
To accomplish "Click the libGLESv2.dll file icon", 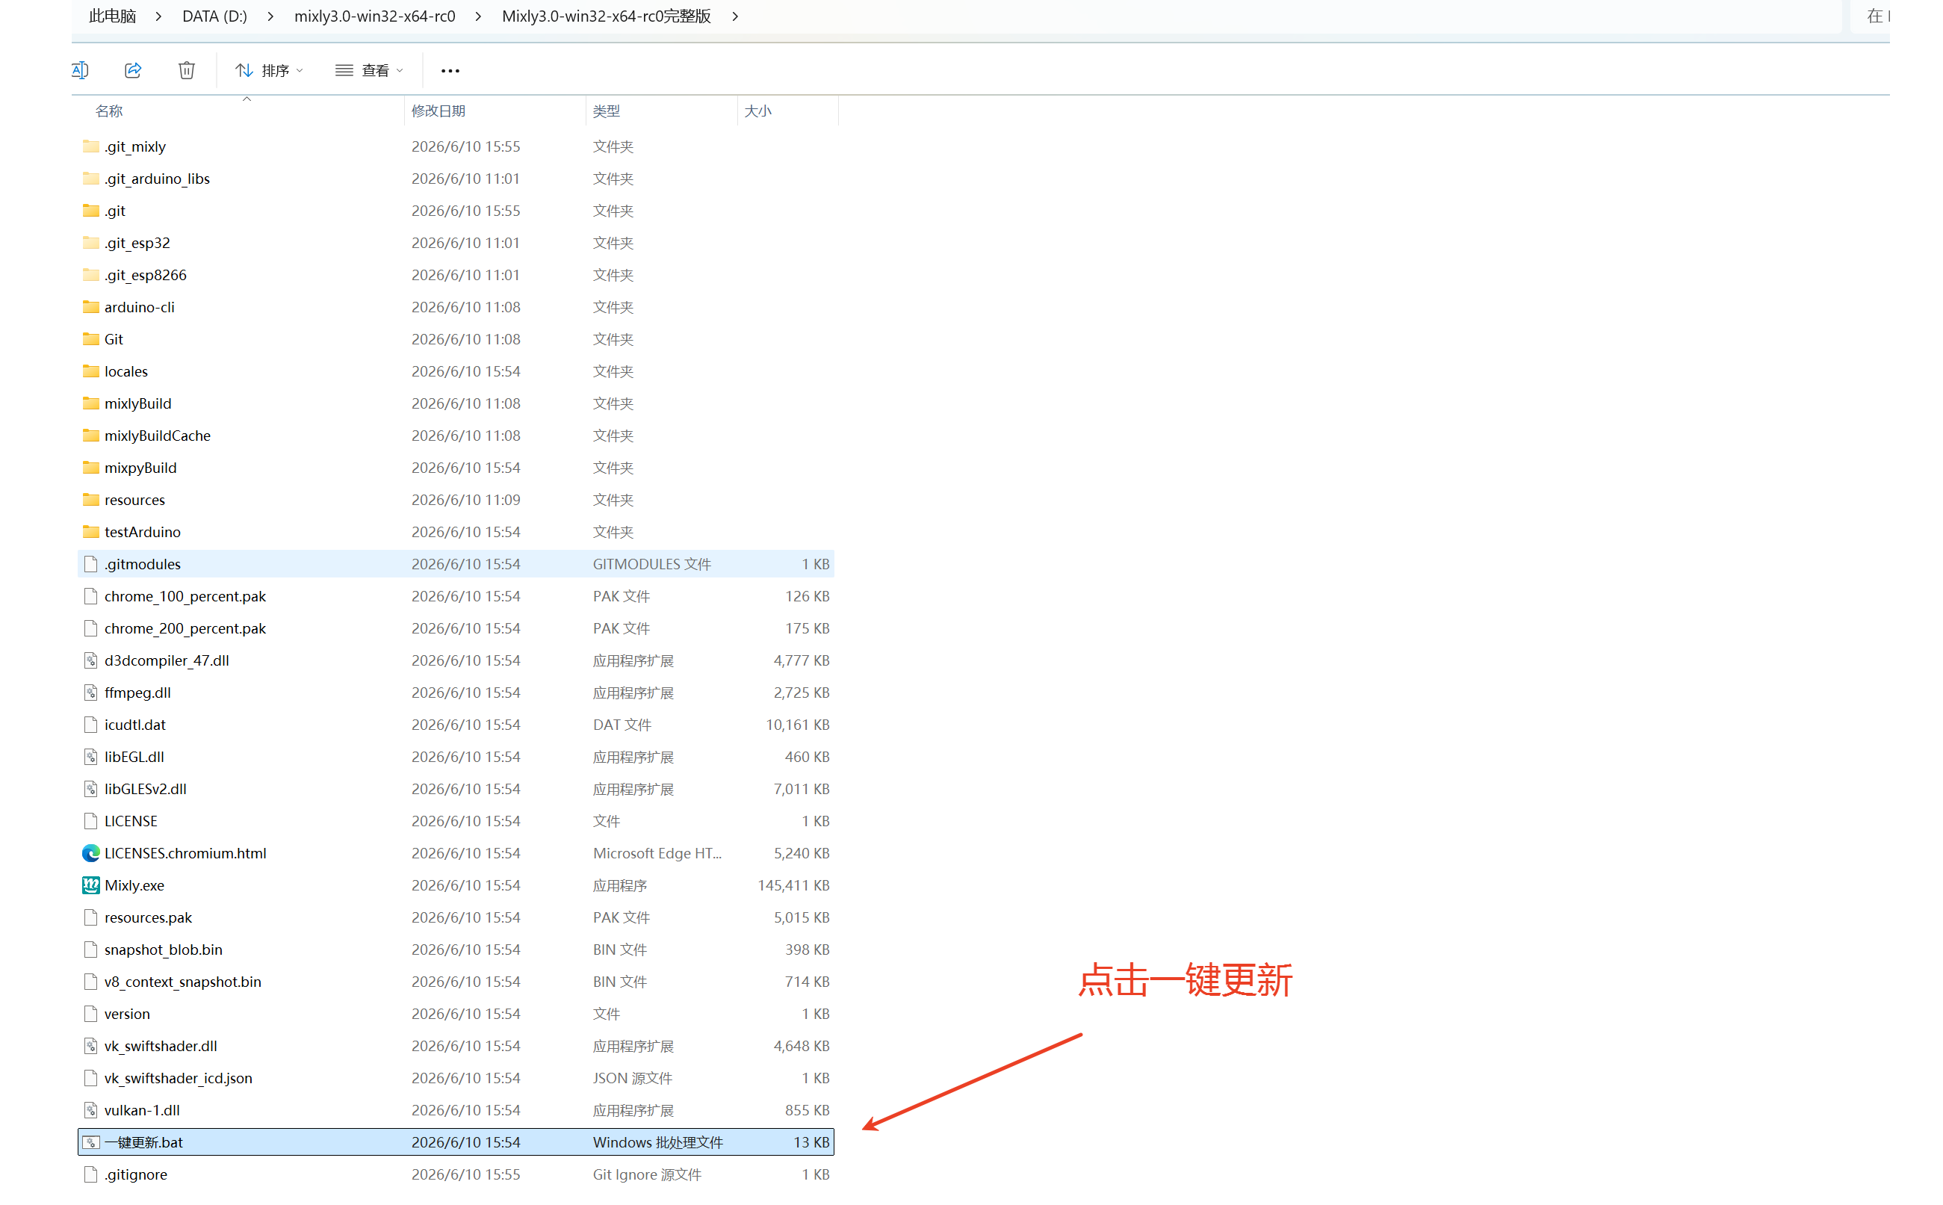I will click(91, 789).
